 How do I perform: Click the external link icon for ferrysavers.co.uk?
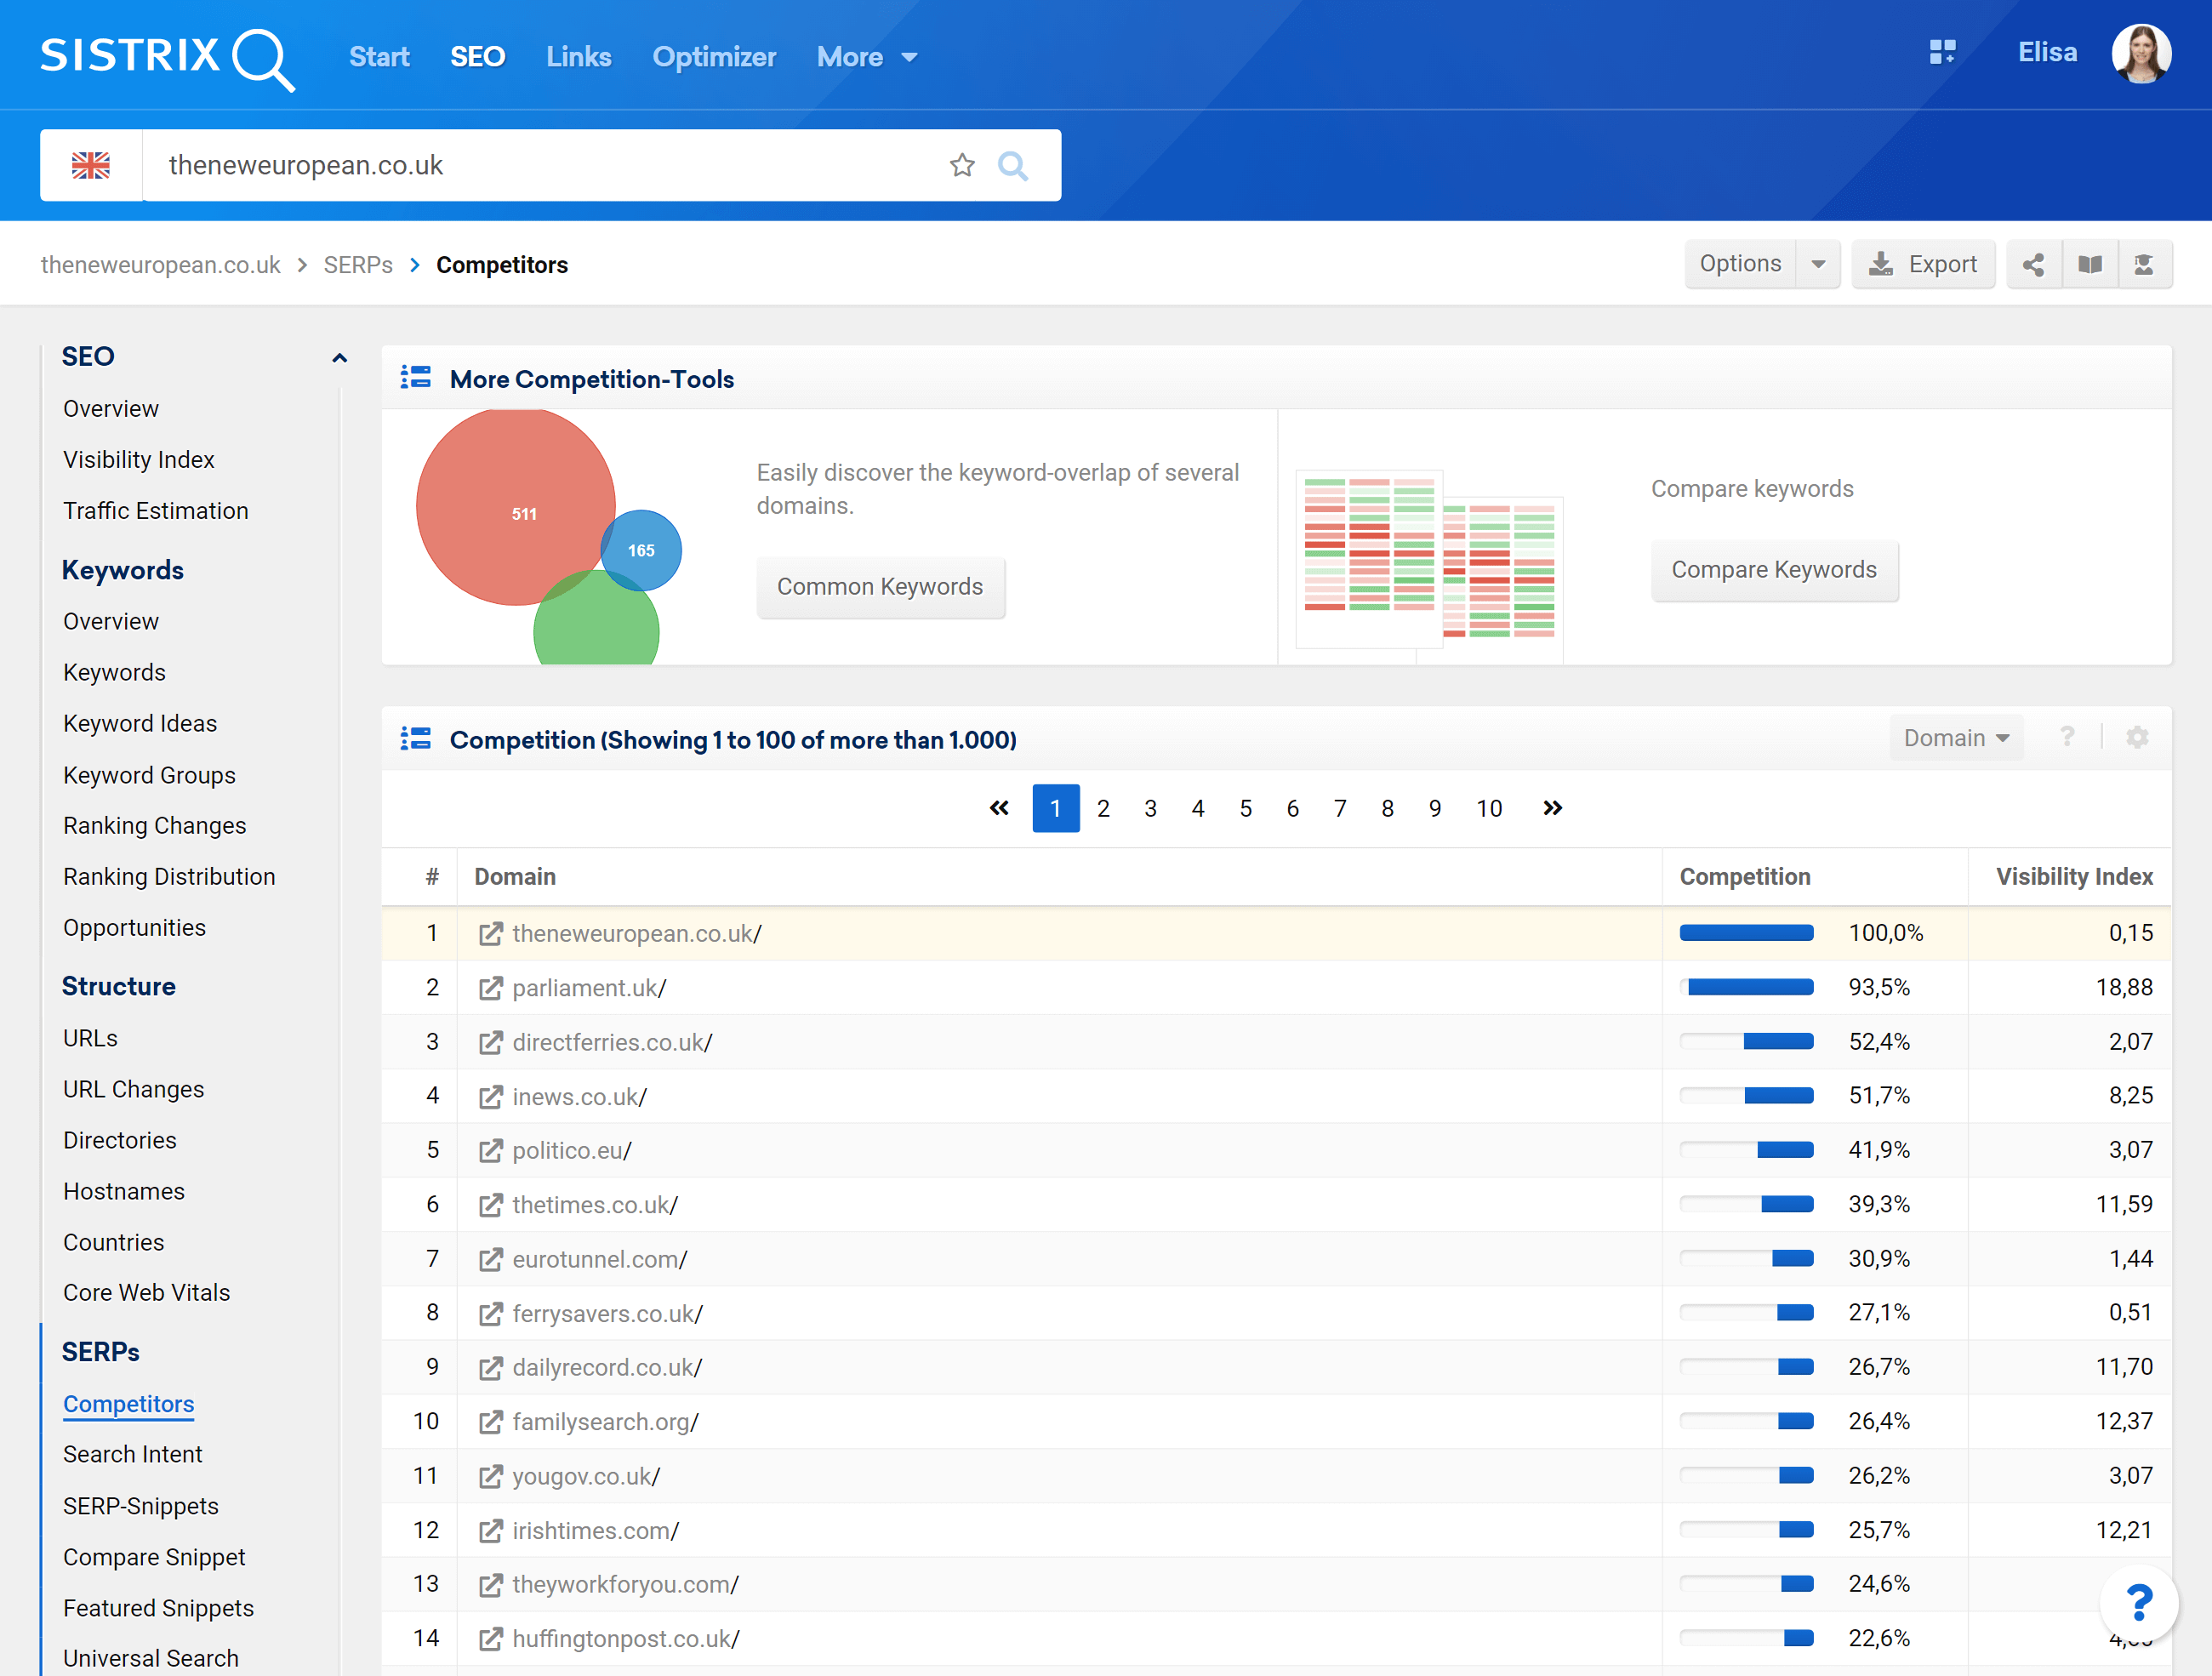(x=490, y=1313)
